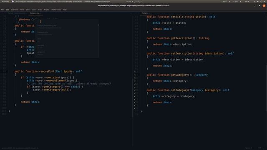
Task: Click the clock in the top bar
Action: pyautogui.click(x=133, y=2)
